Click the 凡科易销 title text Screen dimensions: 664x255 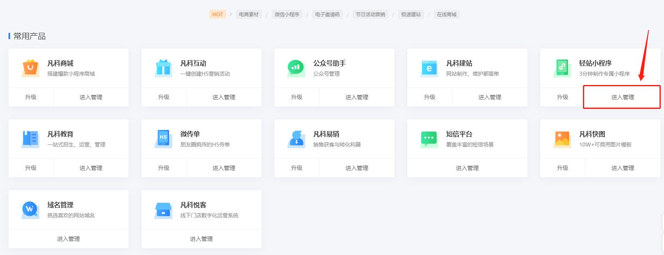(326, 134)
